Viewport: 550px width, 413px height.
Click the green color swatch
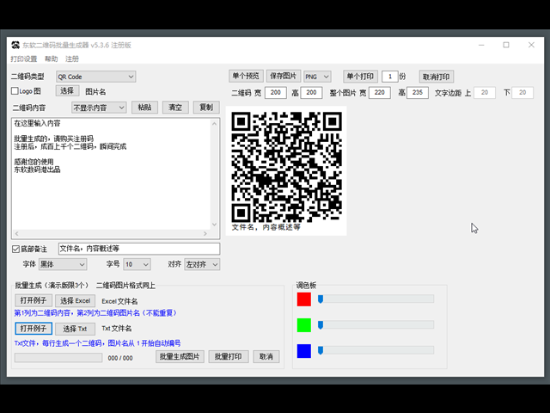point(303,325)
